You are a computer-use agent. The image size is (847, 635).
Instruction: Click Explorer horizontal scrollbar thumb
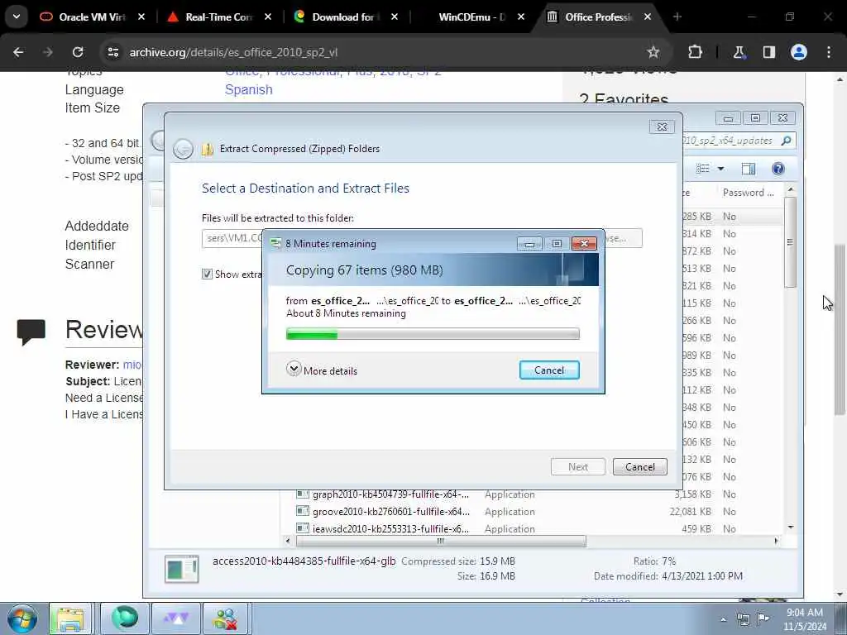click(x=441, y=541)
